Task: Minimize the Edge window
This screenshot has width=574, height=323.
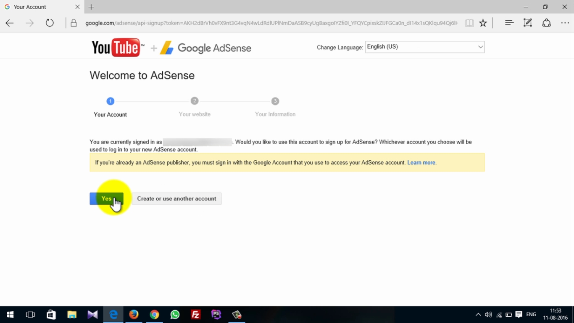Action: click(x=526, y=7)
